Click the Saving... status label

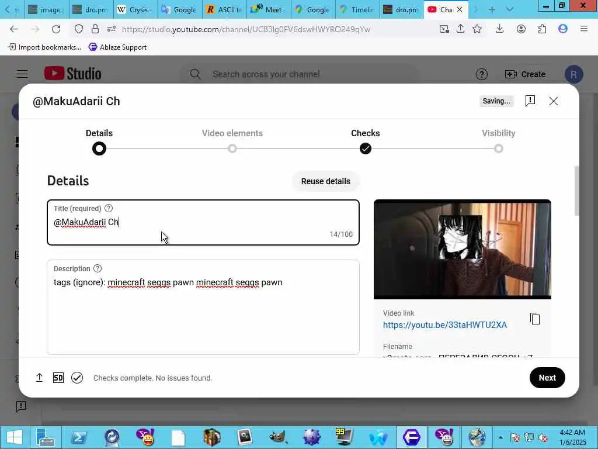click(496, 101)
